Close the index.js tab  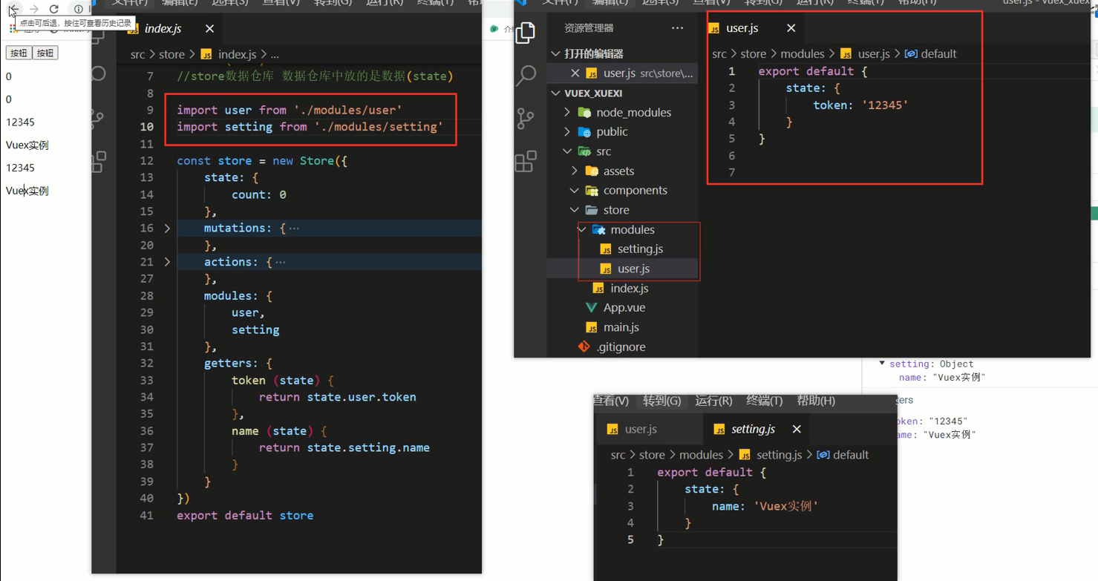209,28
